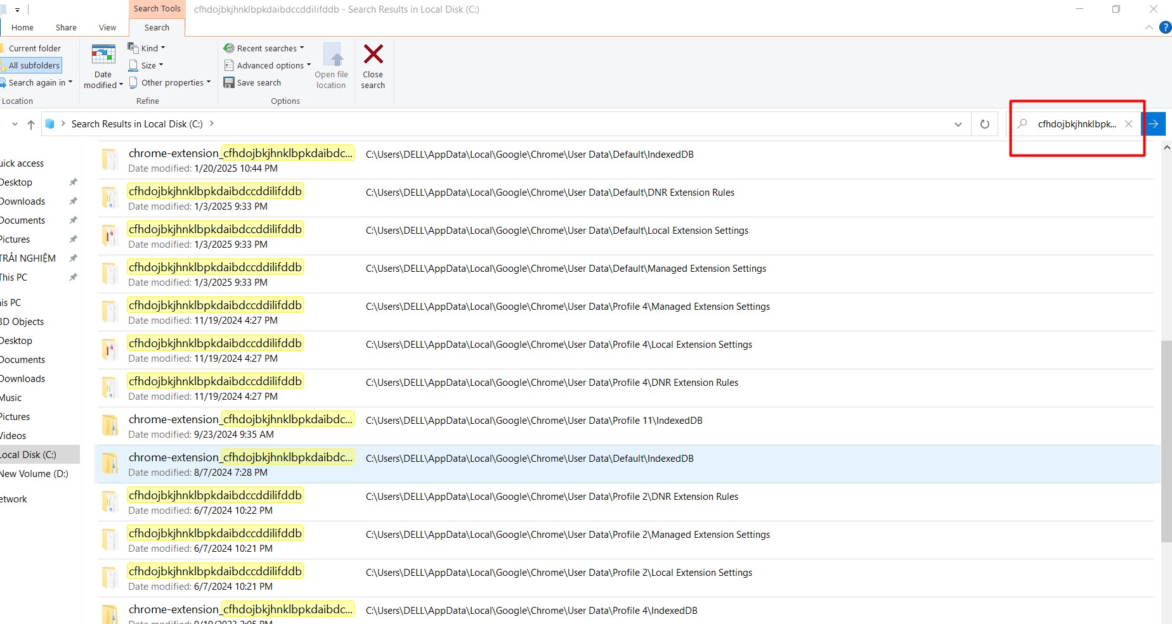
Task: Select New Volume (D:) in navigation pane
Action: point(34,474)
